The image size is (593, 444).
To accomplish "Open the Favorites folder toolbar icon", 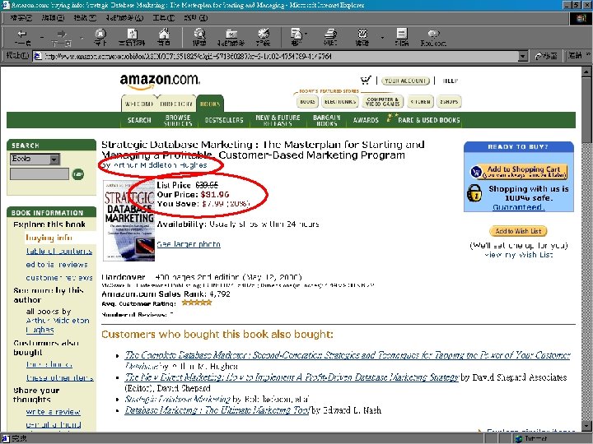I will 231,37.
